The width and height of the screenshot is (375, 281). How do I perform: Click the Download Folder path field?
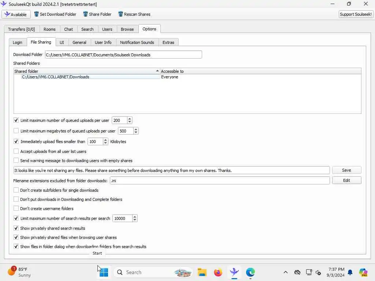tap(123, 55)
